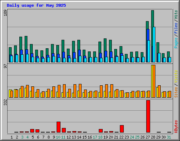Select the orange sites bar for day 28
The height and width of the screenshot is (141, 180).
154,81
